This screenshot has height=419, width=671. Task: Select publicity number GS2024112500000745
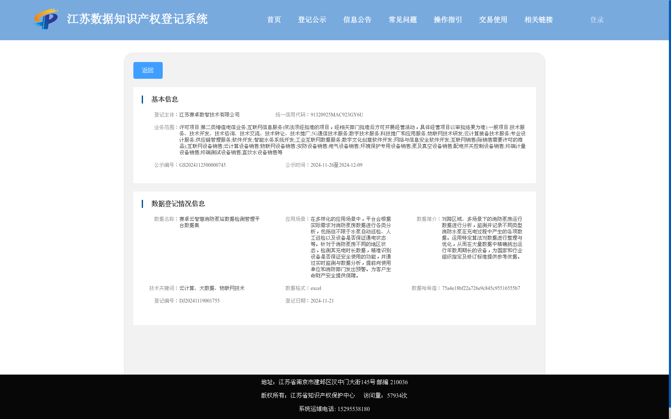point(203,165)
